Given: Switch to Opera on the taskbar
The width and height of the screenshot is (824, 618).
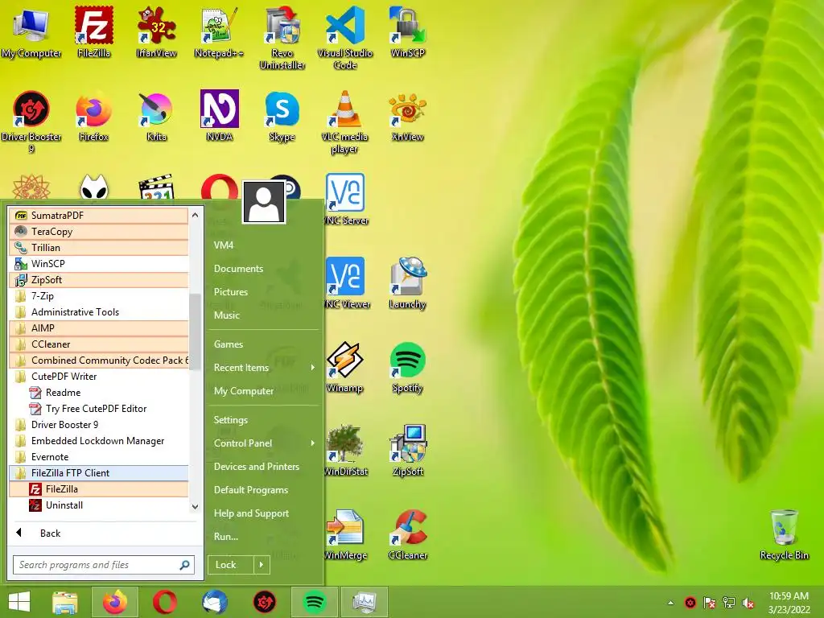Looking at the screenshot, I should tap(165, 602).
